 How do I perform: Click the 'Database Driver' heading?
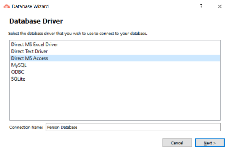tap(36, 21)
